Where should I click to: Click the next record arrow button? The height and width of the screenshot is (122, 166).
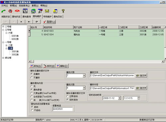pos(21,22)
